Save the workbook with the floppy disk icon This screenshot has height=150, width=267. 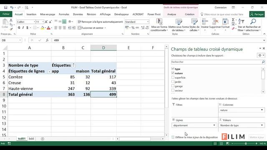(5, 7)
